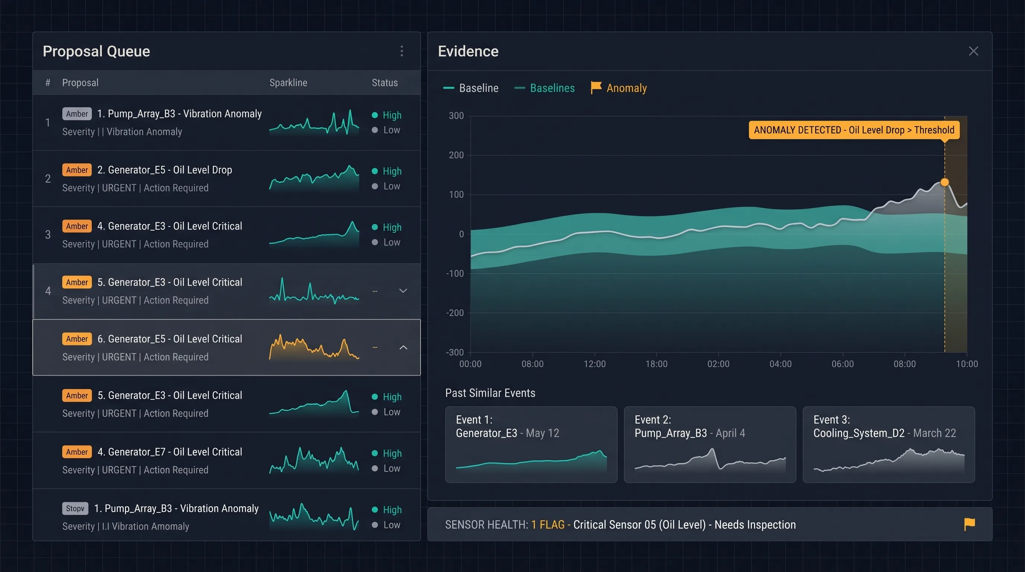Click the 10:00 time axis label
The image size is (1025, 572).
pos(967,364)
